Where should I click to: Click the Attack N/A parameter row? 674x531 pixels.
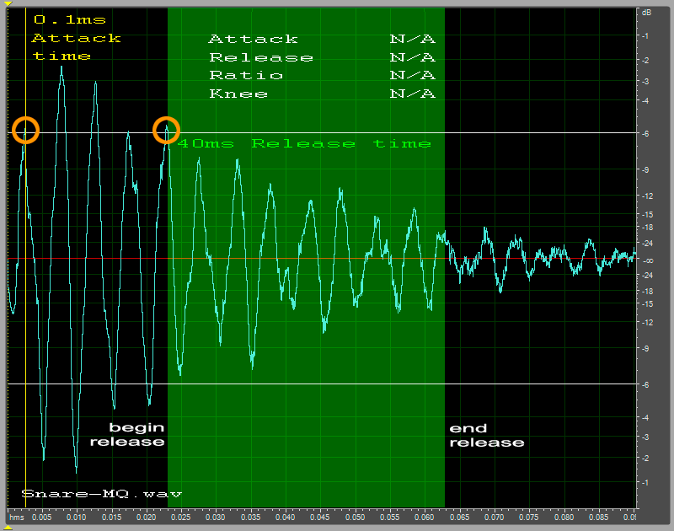click(321, 40)
